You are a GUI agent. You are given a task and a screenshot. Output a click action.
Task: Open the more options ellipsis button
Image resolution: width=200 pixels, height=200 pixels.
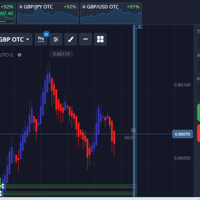pos(85,39)
